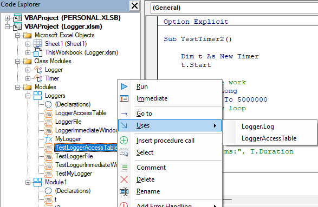Image resolution: width=318 pixels, height=207 pixels.
Task: Collapse the Loggers module node
Action: [x=28, y=96]
